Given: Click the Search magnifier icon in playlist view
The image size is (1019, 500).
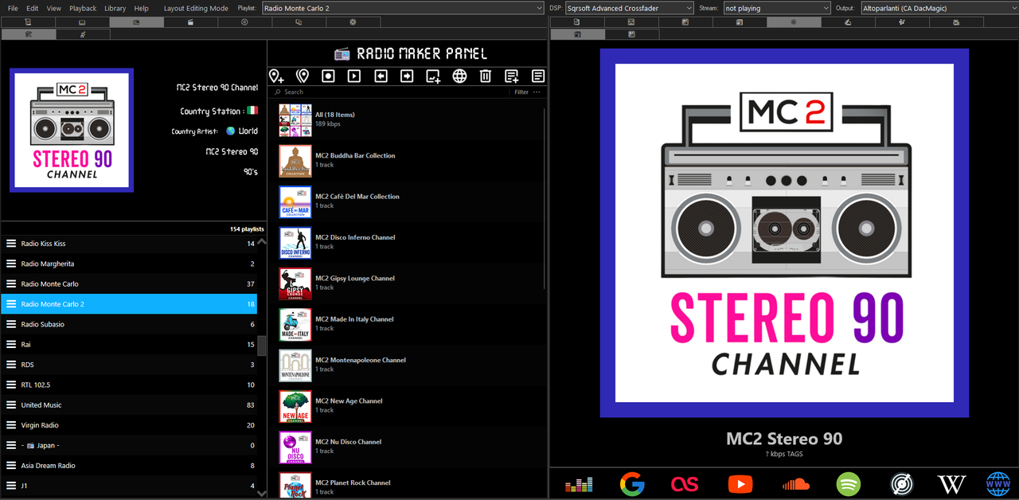Looking at the screenshot, I should pyautogui.click(x=279, y=92).
